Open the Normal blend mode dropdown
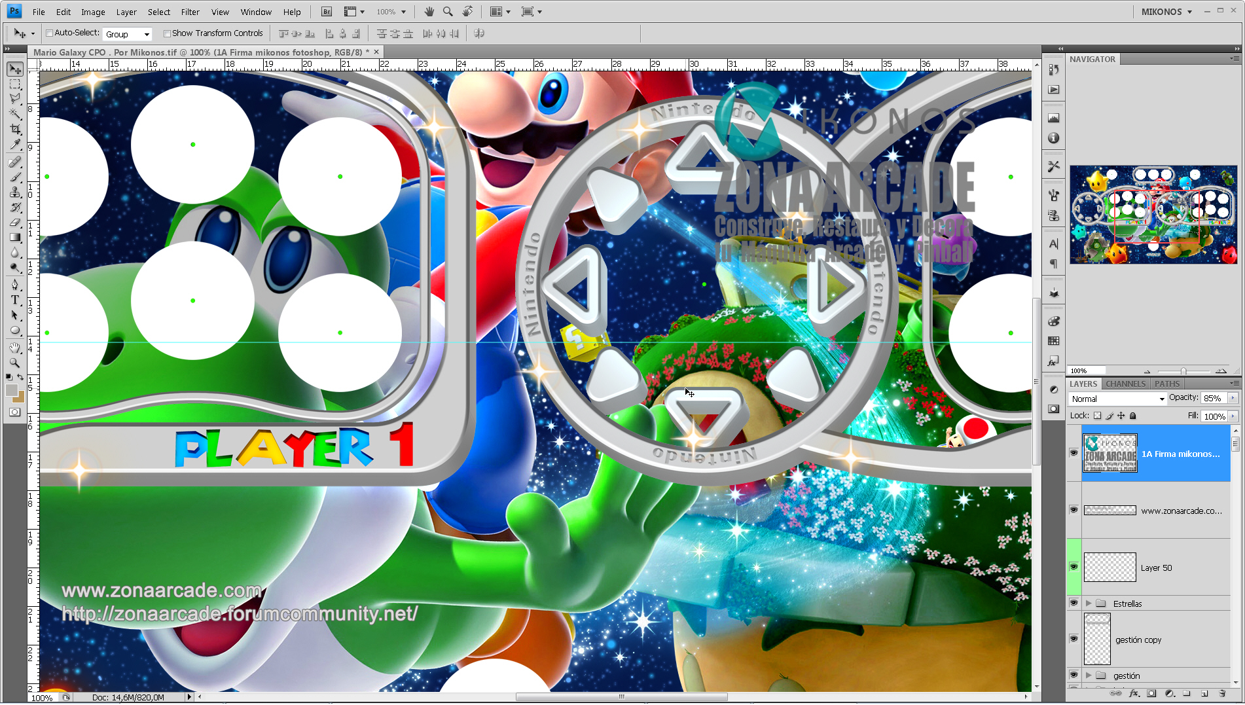Viewport: 1245px width, 705px height. point(1117,399)
